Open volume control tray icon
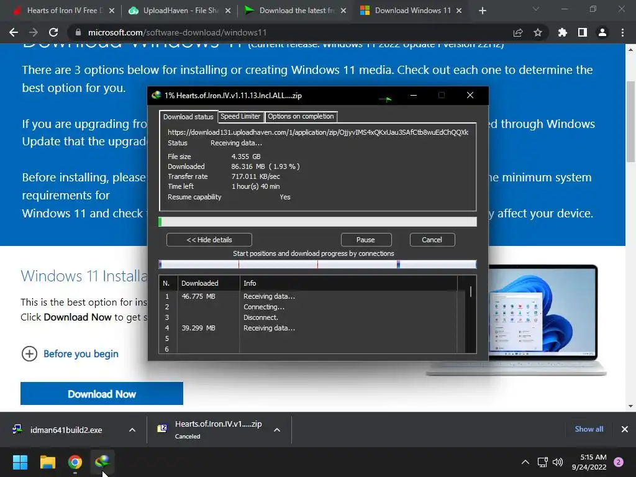This screenshot has width=636, height=477. click(x=558, y=462)
